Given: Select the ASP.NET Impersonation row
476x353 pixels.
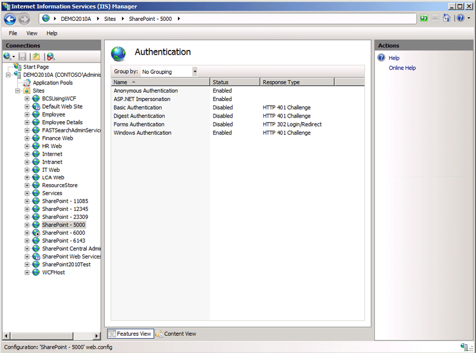Looking at the screenshot, I should pyautogui.click(x=237, y=99).
